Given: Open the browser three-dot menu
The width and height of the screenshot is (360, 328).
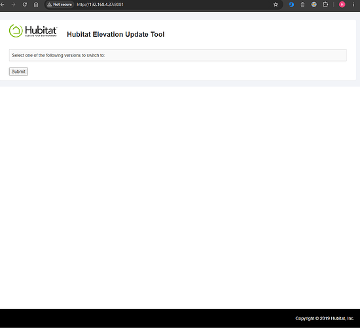Looking at the screenshot, I should (353, 5).
